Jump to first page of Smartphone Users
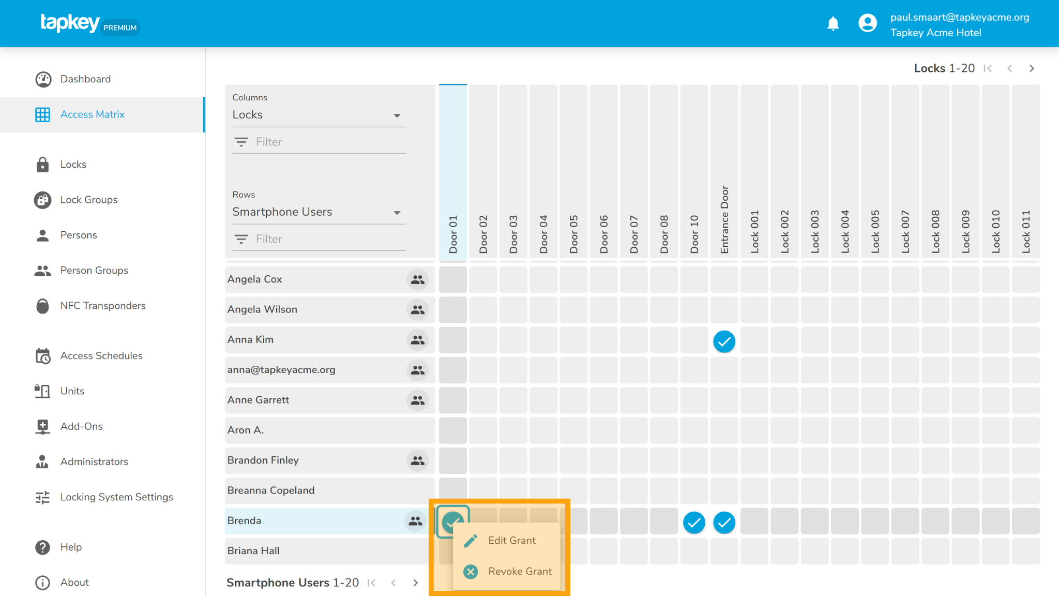 click(x=371, y=583)
